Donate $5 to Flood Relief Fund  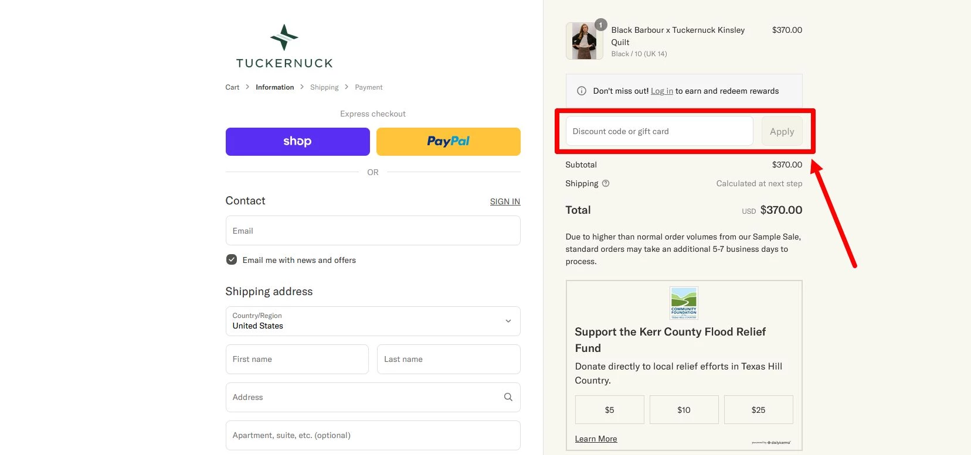pos(610,410)
